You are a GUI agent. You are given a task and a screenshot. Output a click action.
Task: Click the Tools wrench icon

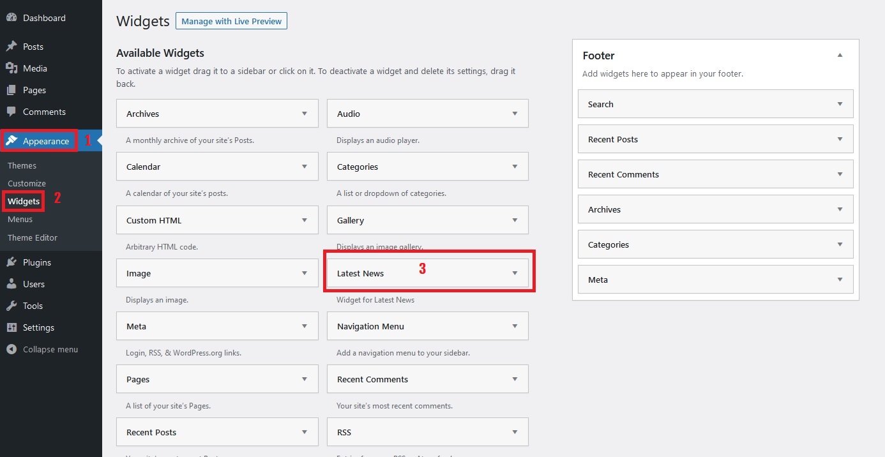[11, 306]
